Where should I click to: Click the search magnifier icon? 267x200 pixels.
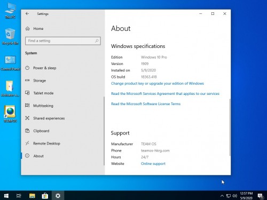click(x=97, y=41)
